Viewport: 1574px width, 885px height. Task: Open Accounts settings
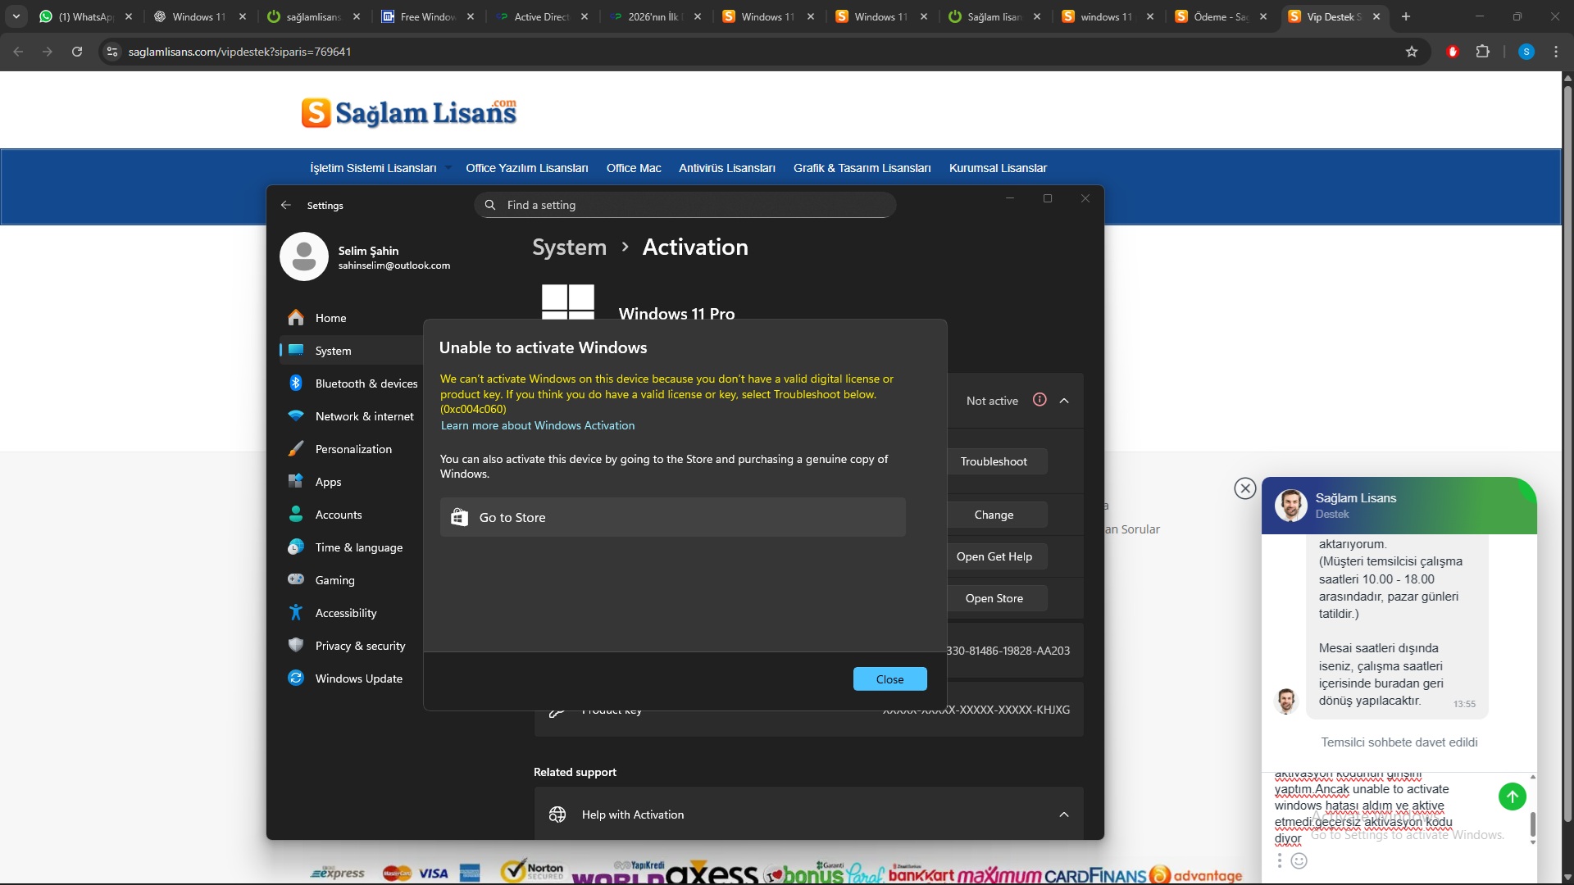click(353, 515)
